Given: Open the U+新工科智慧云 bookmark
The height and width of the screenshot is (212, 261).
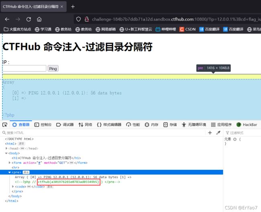Looking at the screenshot, I should click(136, 29).
